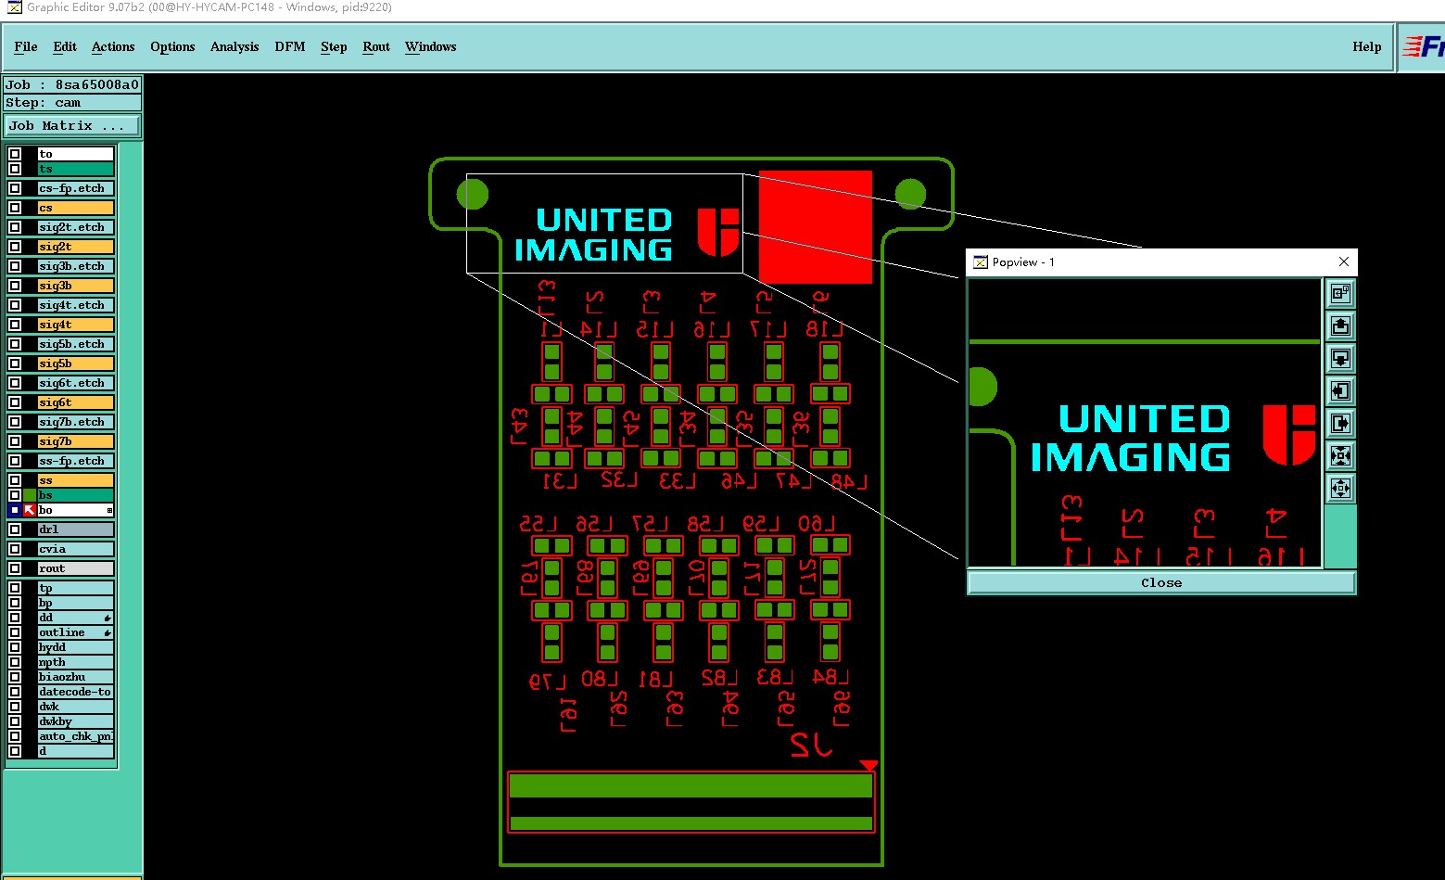Click the Popview pan down icon
The width and height of the screenshot is (1445, 880).
pos(1340,359)
